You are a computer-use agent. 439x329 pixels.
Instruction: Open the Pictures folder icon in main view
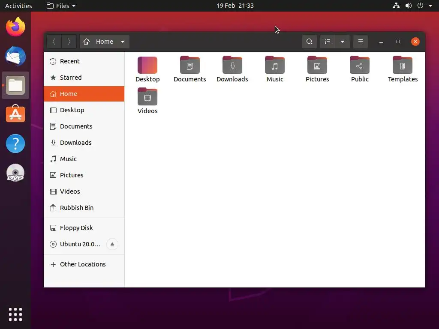coord(317,65)
